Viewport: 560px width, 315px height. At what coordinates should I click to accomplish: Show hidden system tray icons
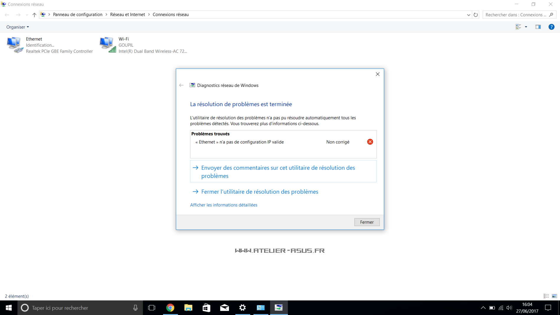tap(483, 308)
